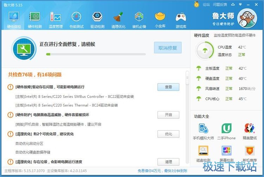Click the wrench monitor repair icon

tap(24, 49)
